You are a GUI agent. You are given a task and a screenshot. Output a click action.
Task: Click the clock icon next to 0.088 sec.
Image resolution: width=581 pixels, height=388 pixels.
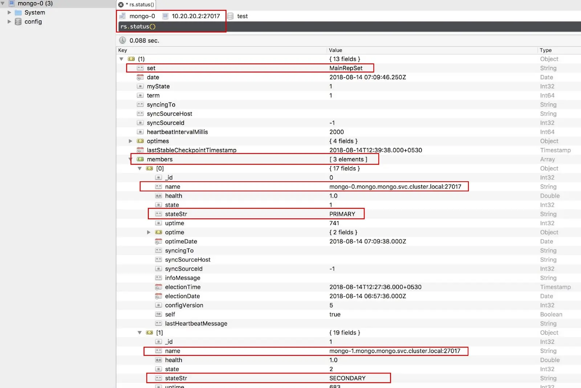[123, 40]
